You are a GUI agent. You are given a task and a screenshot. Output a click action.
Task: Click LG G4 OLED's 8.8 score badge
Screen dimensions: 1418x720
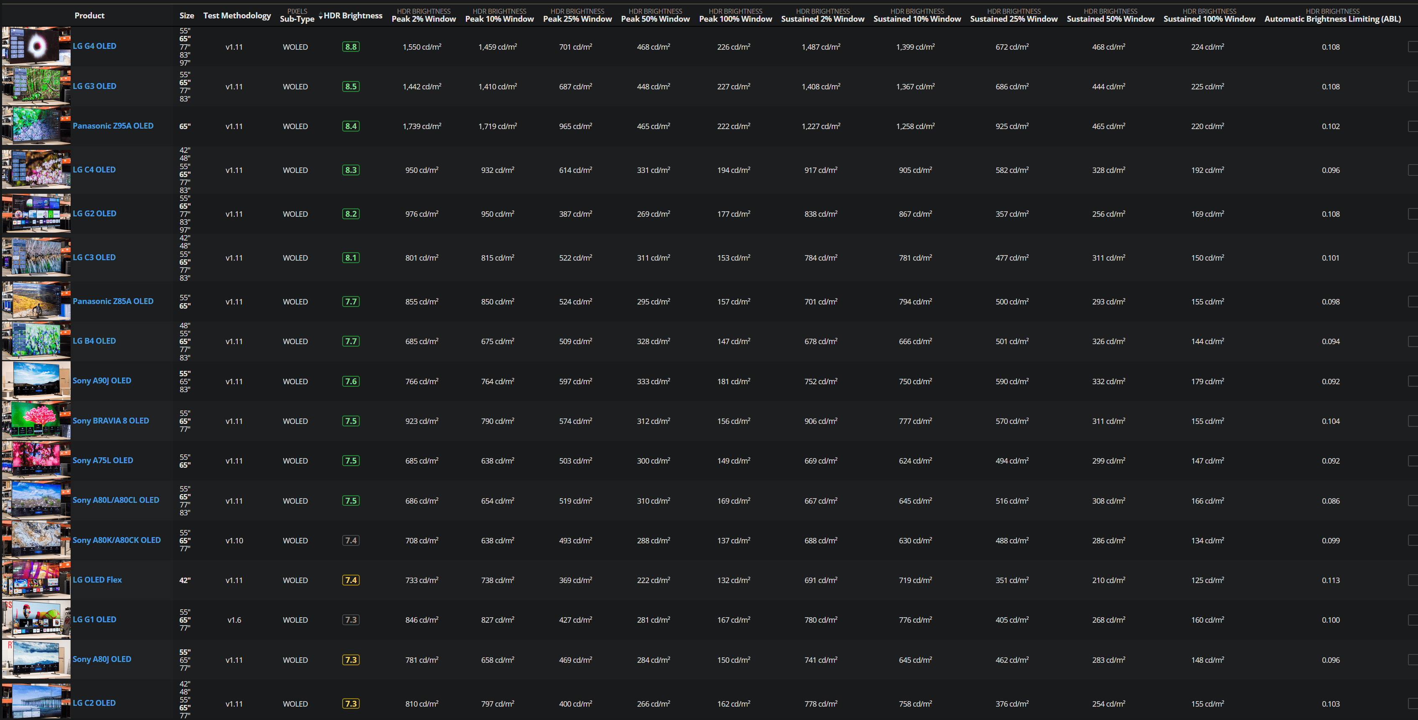(351, 47)
